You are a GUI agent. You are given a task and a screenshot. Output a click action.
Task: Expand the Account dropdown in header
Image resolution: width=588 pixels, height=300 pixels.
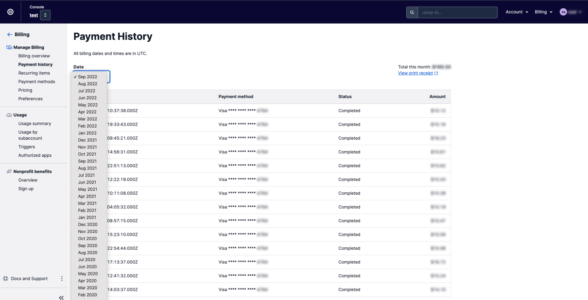click(x=517, y=12)
